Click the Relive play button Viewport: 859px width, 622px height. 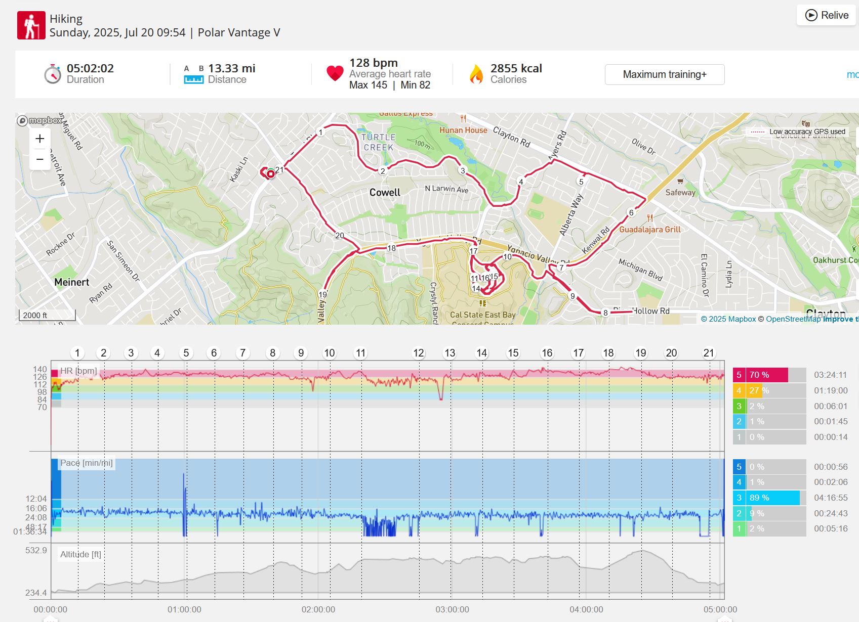point(826,15)
